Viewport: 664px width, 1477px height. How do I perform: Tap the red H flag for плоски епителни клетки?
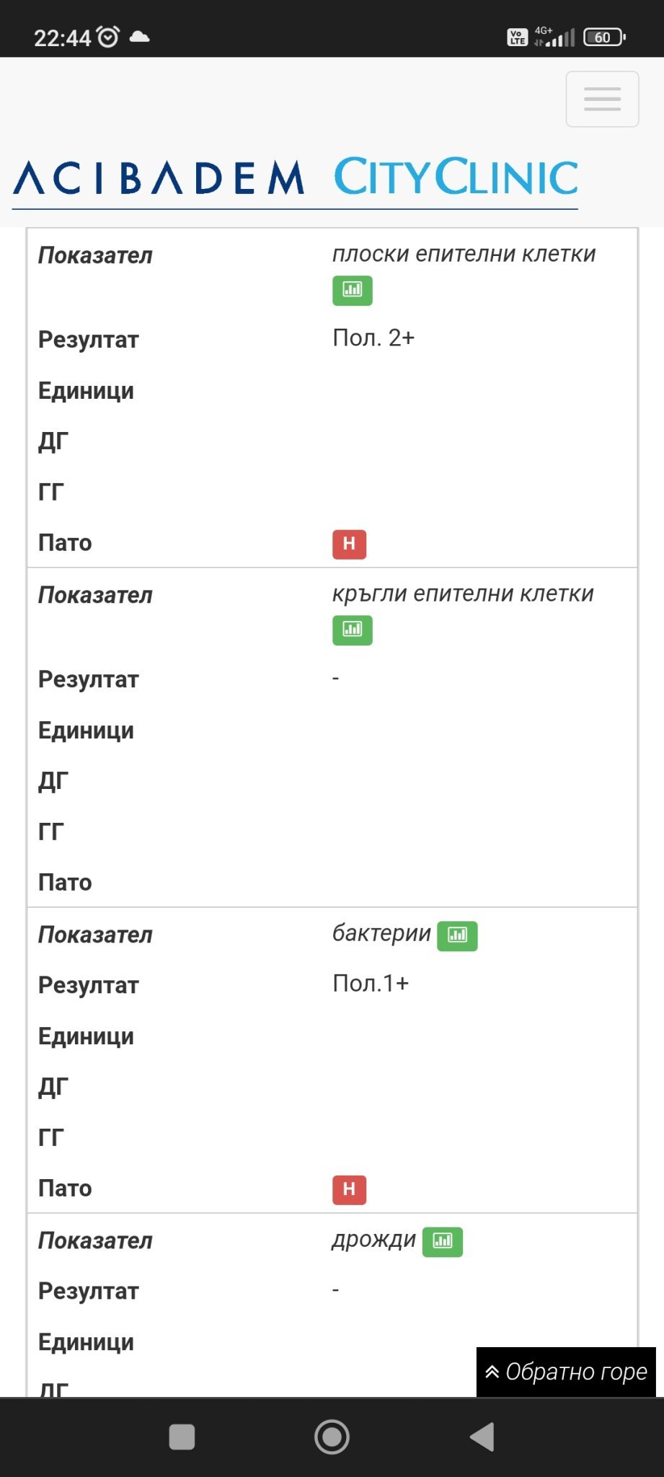[349, 544]
